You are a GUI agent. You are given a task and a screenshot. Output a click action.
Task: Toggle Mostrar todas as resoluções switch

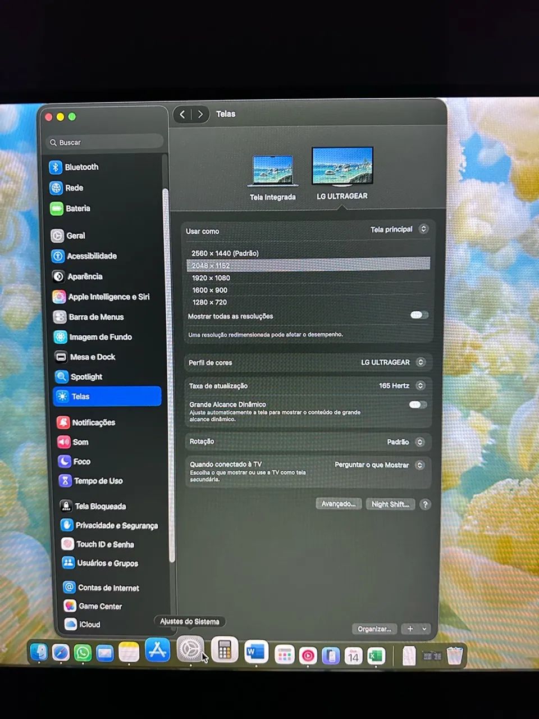(419, 315)
